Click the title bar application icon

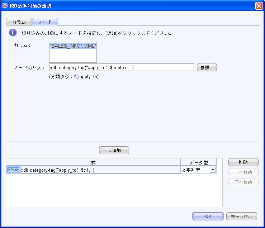pos(5,6)
